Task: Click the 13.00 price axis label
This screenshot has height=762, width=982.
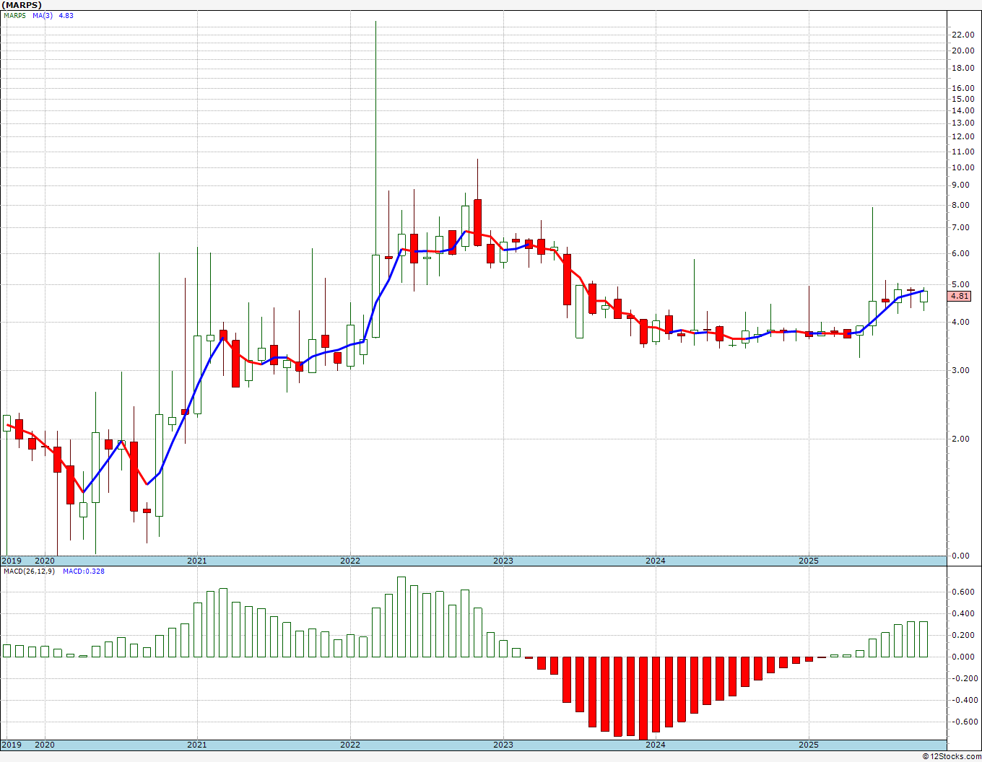Action: (963, 123)
